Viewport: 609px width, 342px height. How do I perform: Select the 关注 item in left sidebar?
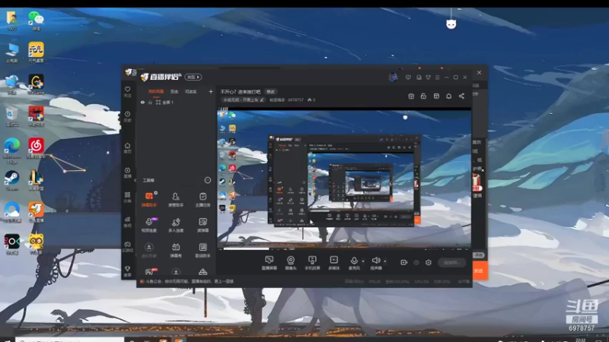127,91
